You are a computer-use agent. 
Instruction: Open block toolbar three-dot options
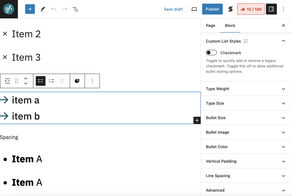click(92, 81)
